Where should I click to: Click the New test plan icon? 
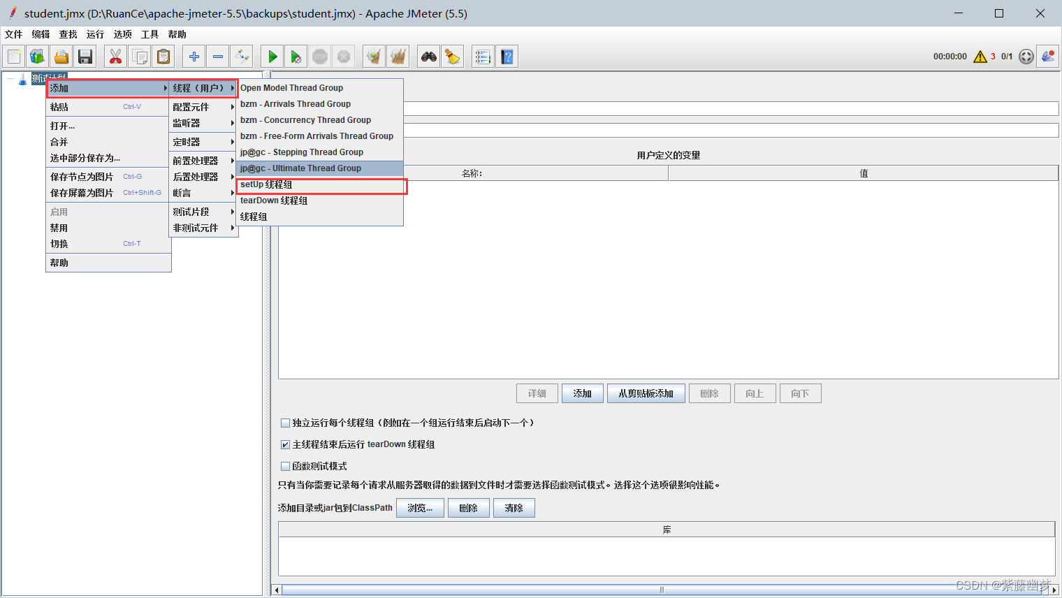tap(14, 57)
